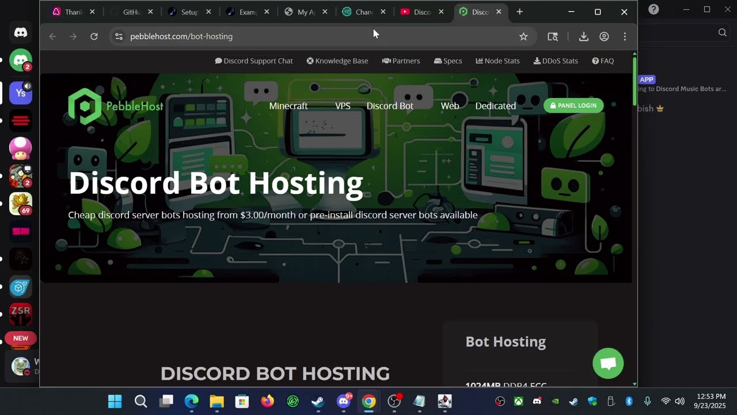
Task: Click the PANEL LOGIN button
Action: click(x=573, y=105)
